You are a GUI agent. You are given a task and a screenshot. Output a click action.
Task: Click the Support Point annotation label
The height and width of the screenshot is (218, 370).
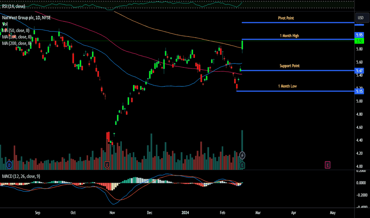[x=289, y=66]
